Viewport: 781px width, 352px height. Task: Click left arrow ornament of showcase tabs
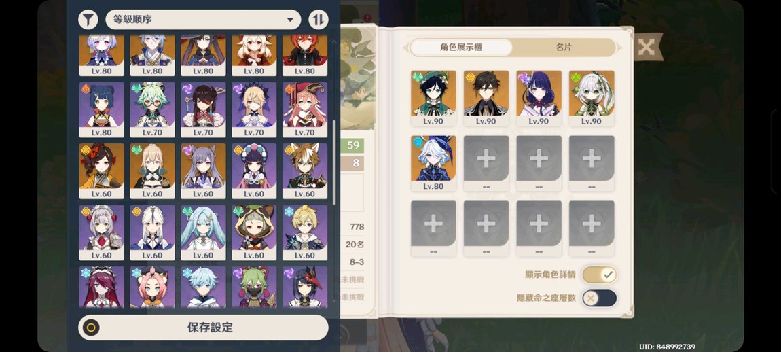[406, 48]
